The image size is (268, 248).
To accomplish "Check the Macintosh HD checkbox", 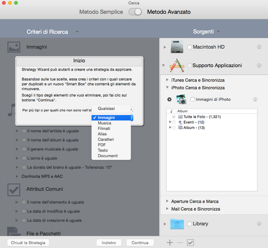I will tap(189, 47).
